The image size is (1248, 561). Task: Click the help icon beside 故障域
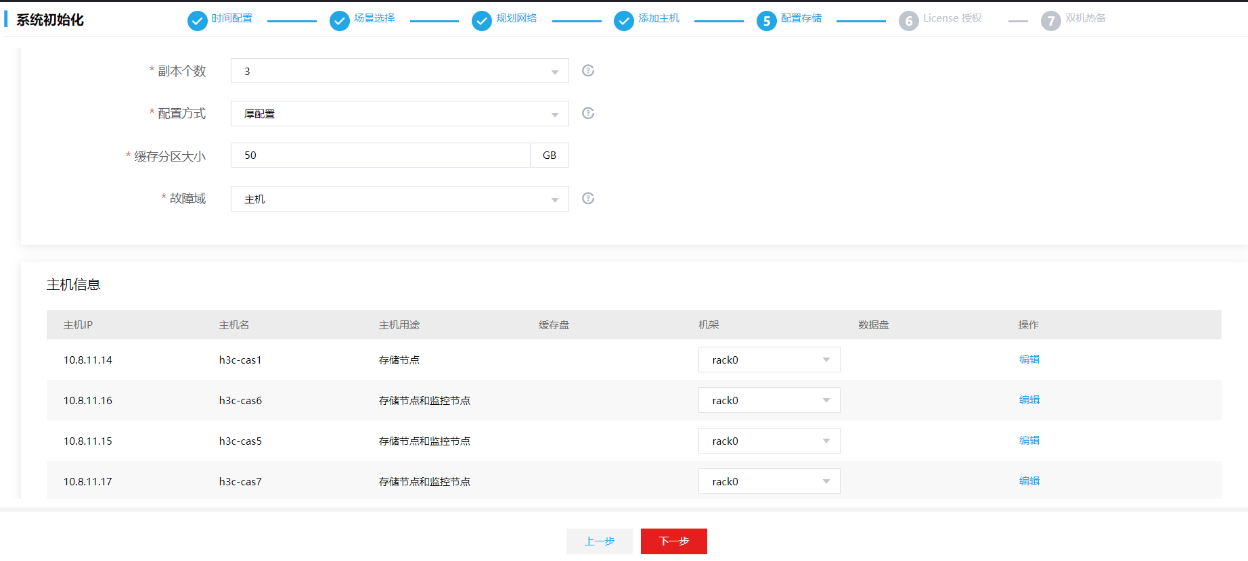(x=588, y=198)
